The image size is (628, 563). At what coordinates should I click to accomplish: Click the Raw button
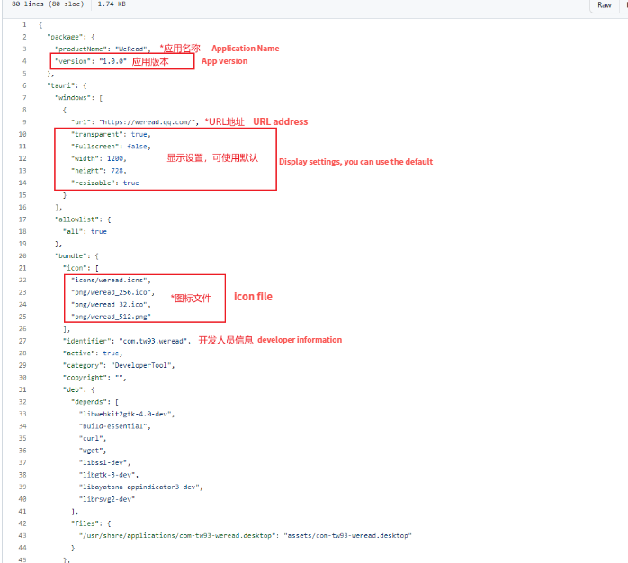click(x=605, y=5)
